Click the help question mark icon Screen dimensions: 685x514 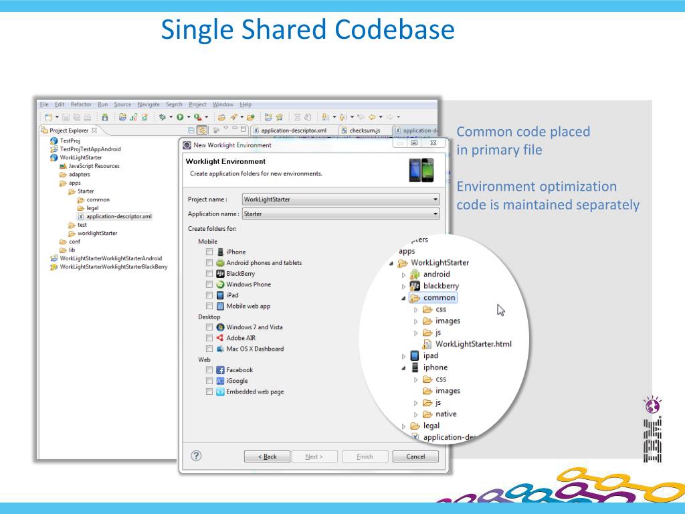196,456
